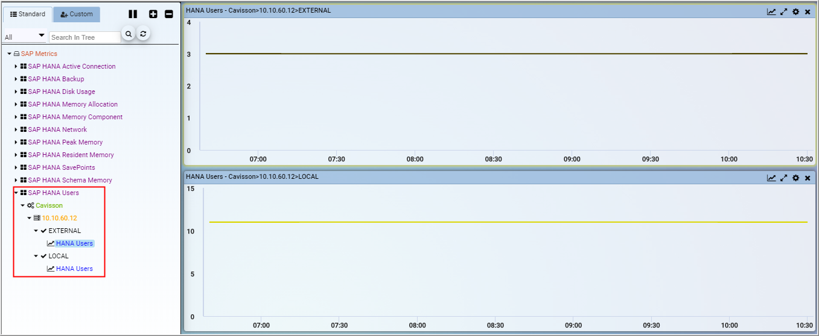
Task: Expand SAP HANA Resident Memory arrow
Action: tap(16, 155)
